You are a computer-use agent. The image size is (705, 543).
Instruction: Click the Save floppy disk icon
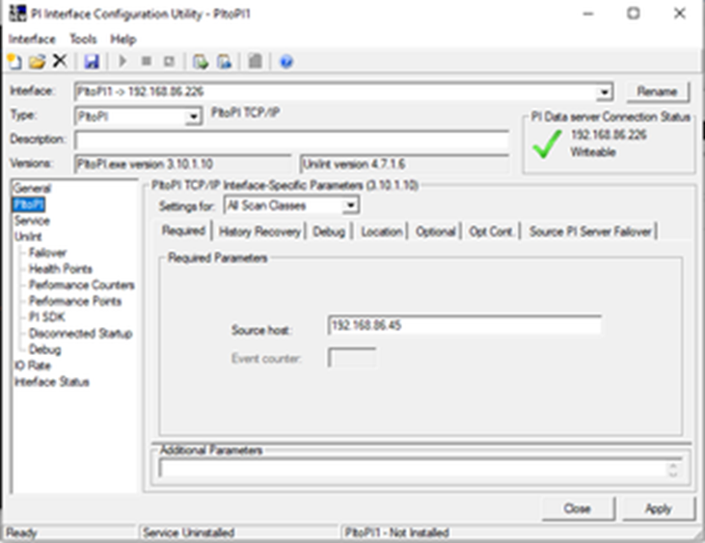tap(92, 61)
